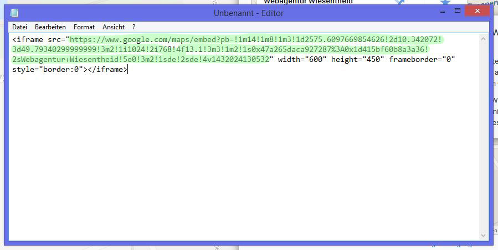
Task: Open the ? help menu
Action: click(134, 27)
